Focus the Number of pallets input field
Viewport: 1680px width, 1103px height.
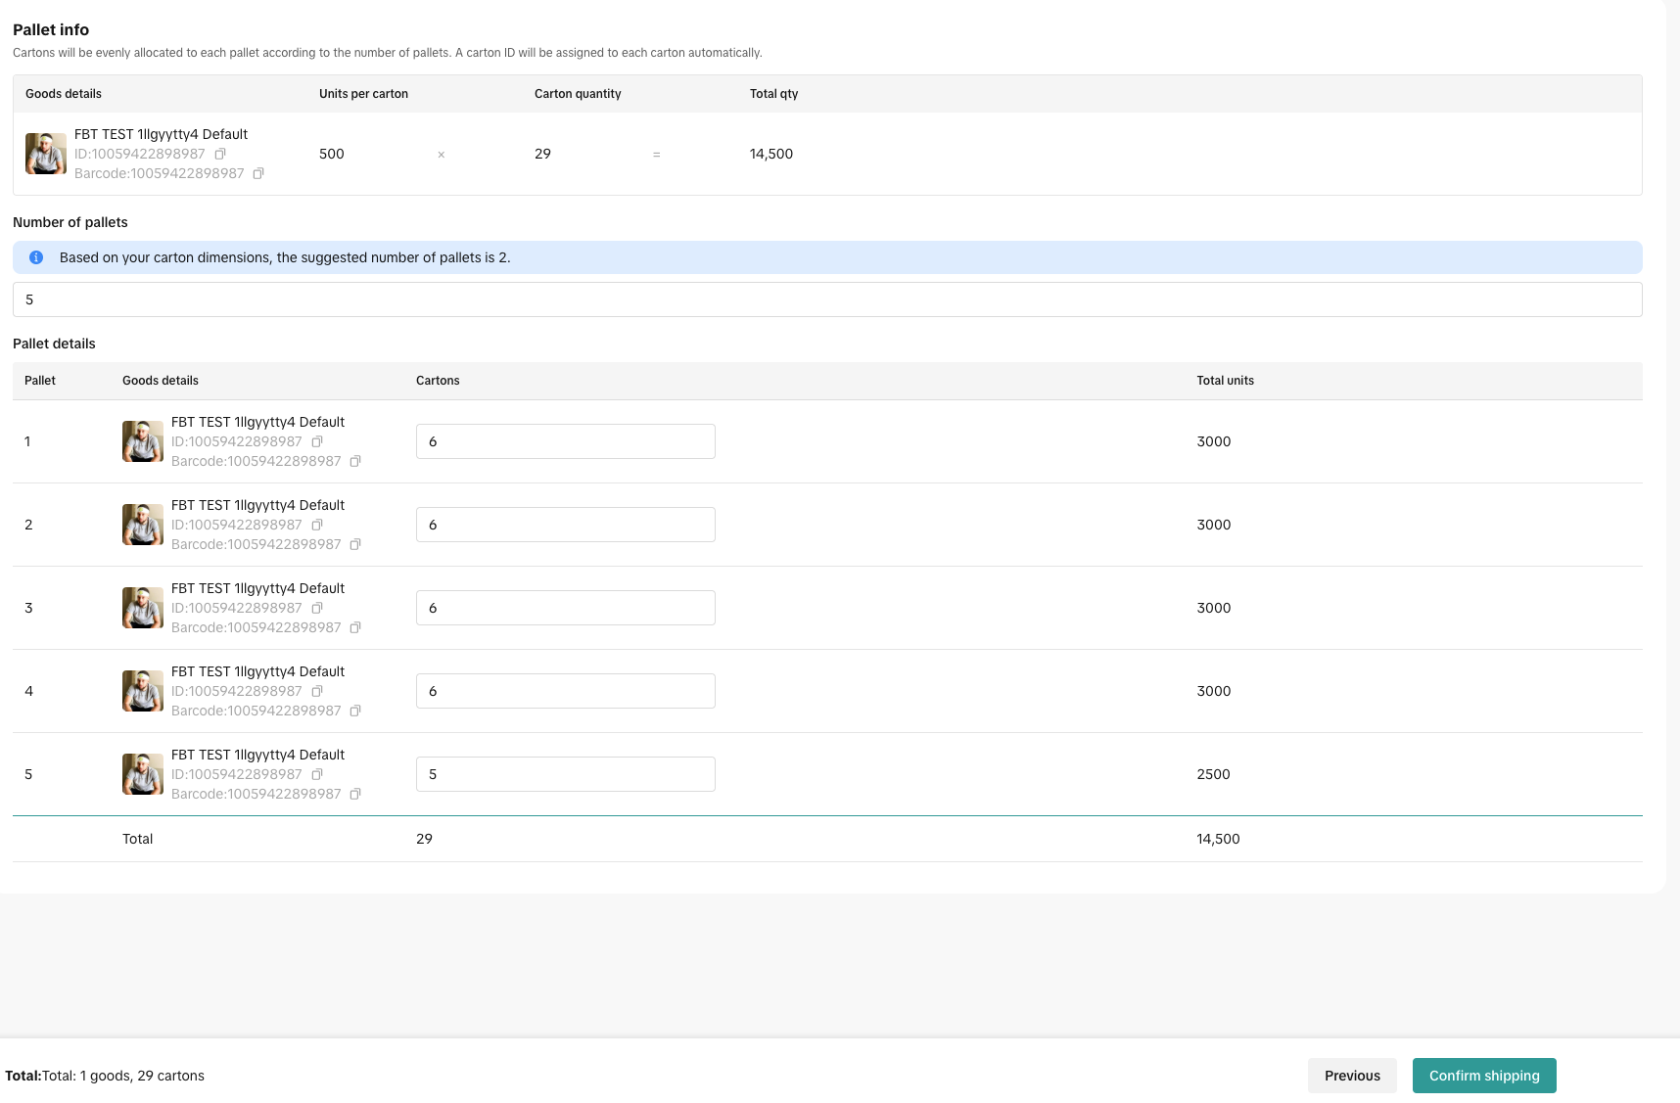(x=827, y=299)
